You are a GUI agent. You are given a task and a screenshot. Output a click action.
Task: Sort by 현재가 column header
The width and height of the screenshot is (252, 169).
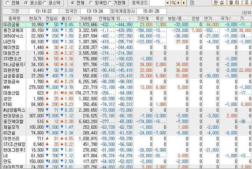(35, 19)
